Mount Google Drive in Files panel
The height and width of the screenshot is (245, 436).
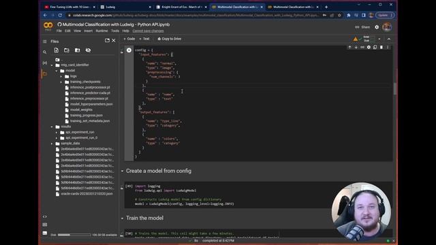(x=77, y=50)
